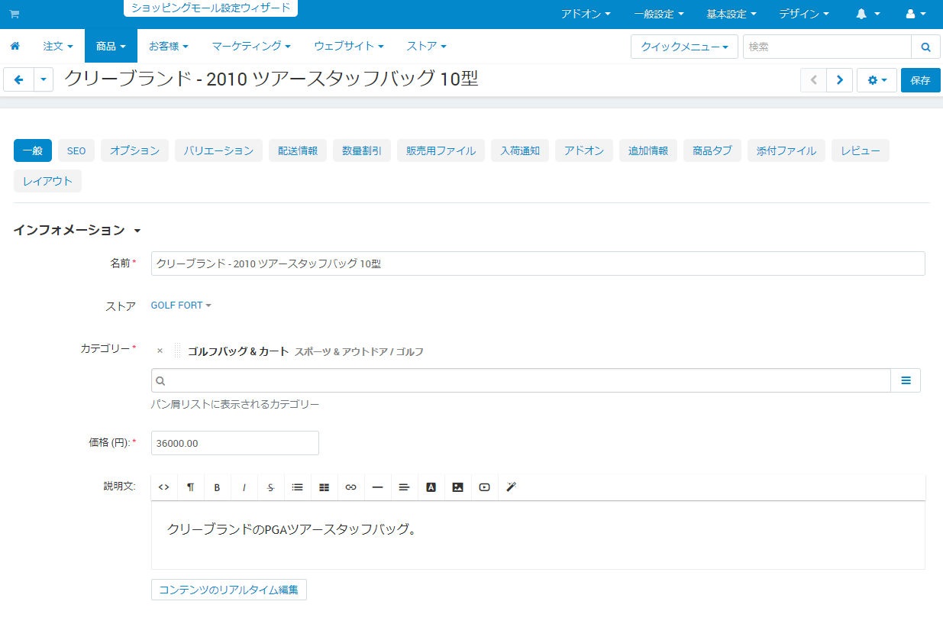Apply italic formatting in description editor
The width and height of the screenshot is (943, 624).
coord(244,487)
